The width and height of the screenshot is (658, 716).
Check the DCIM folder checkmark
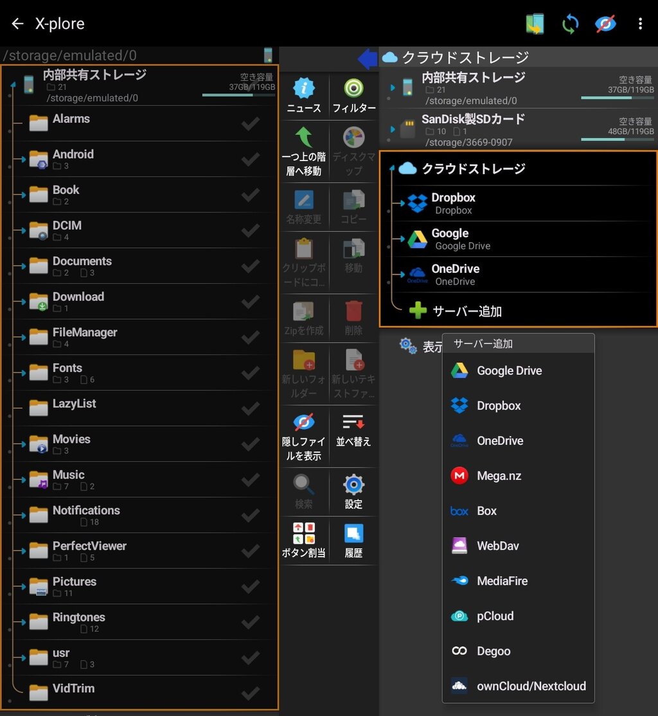point(251,230)
